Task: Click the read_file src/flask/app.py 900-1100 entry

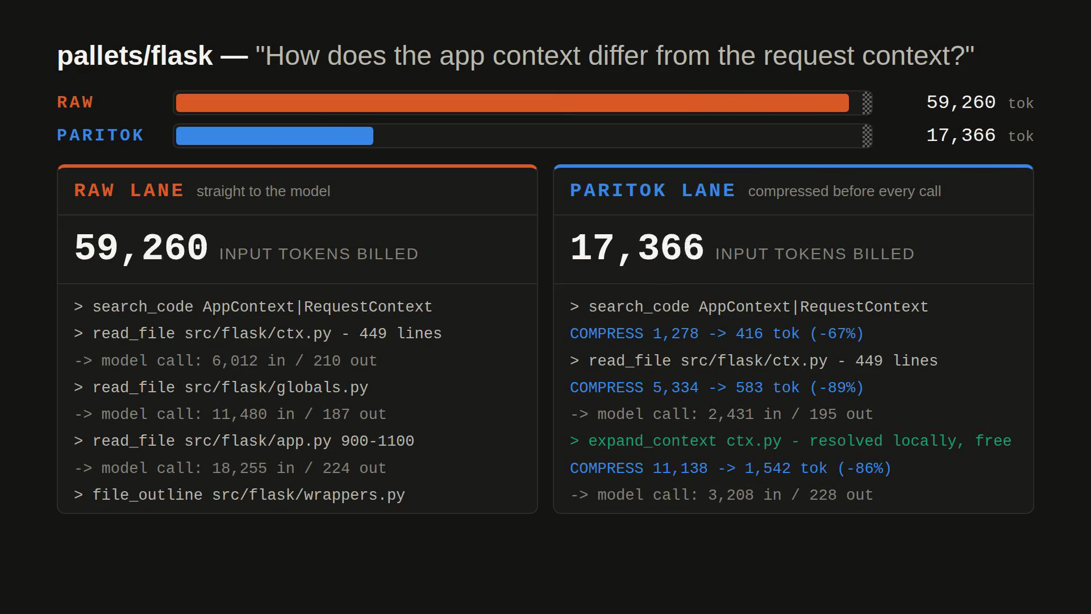Action: point(244,441)
